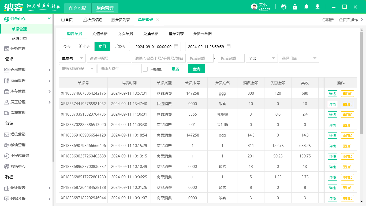The width and height of the screenshot is (366, 206).
Task: Open the end date calendar icon
Action: pos(229,46)
